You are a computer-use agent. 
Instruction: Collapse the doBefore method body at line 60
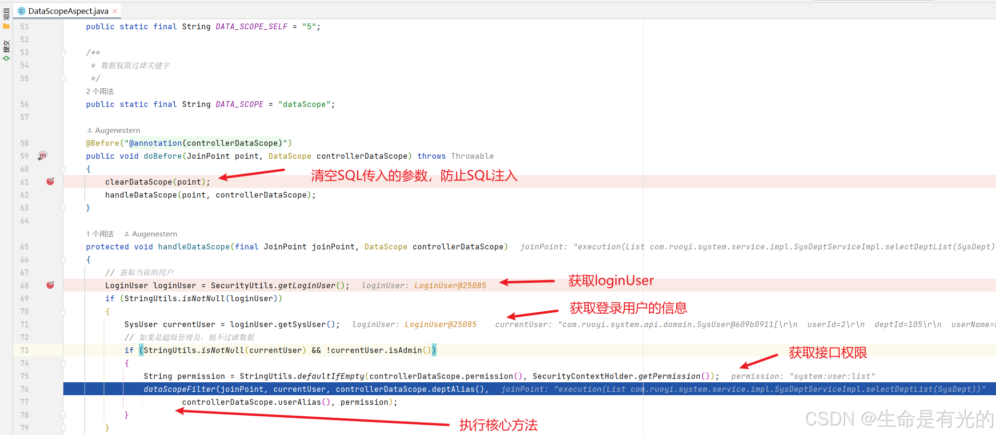[x=63, y=169]
